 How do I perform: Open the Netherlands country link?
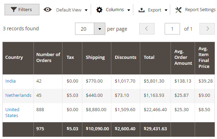pos(18,95)
